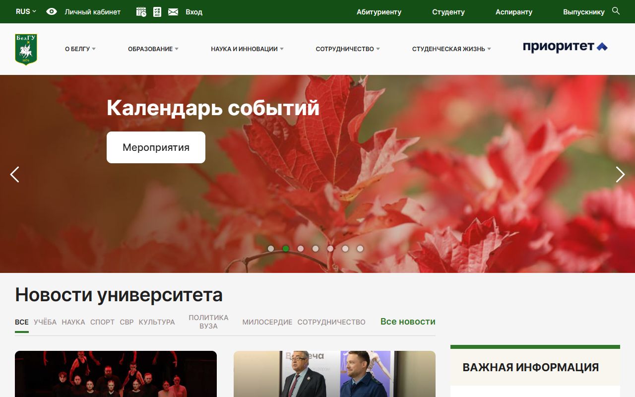Switch to the СОТРУДНИЧЕСТВО news tab

pos(331,322)
